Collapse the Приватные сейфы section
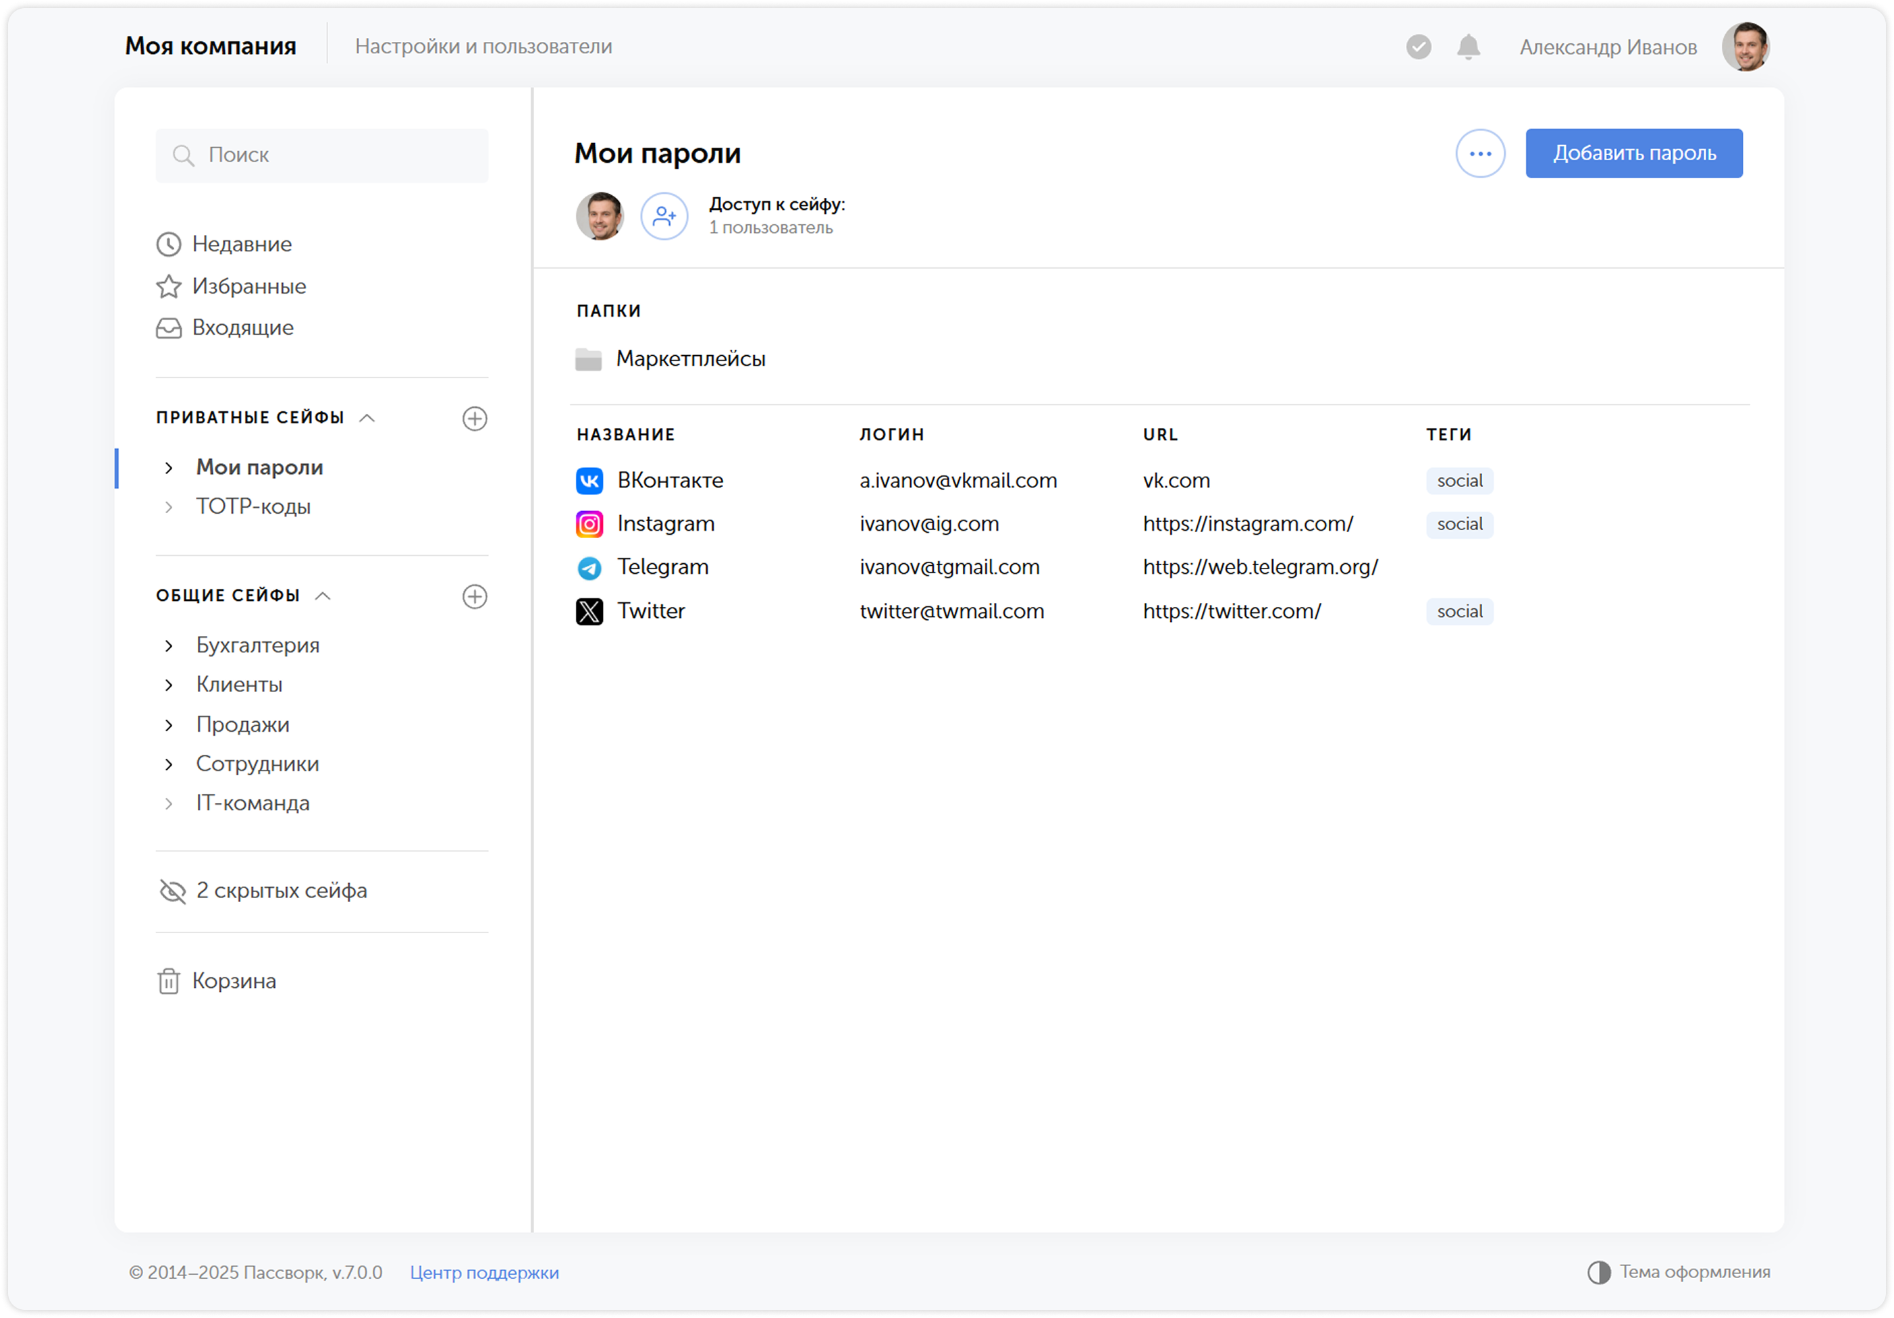The height and width of the screenshot is (1318, 1894). tap(368, 418)
